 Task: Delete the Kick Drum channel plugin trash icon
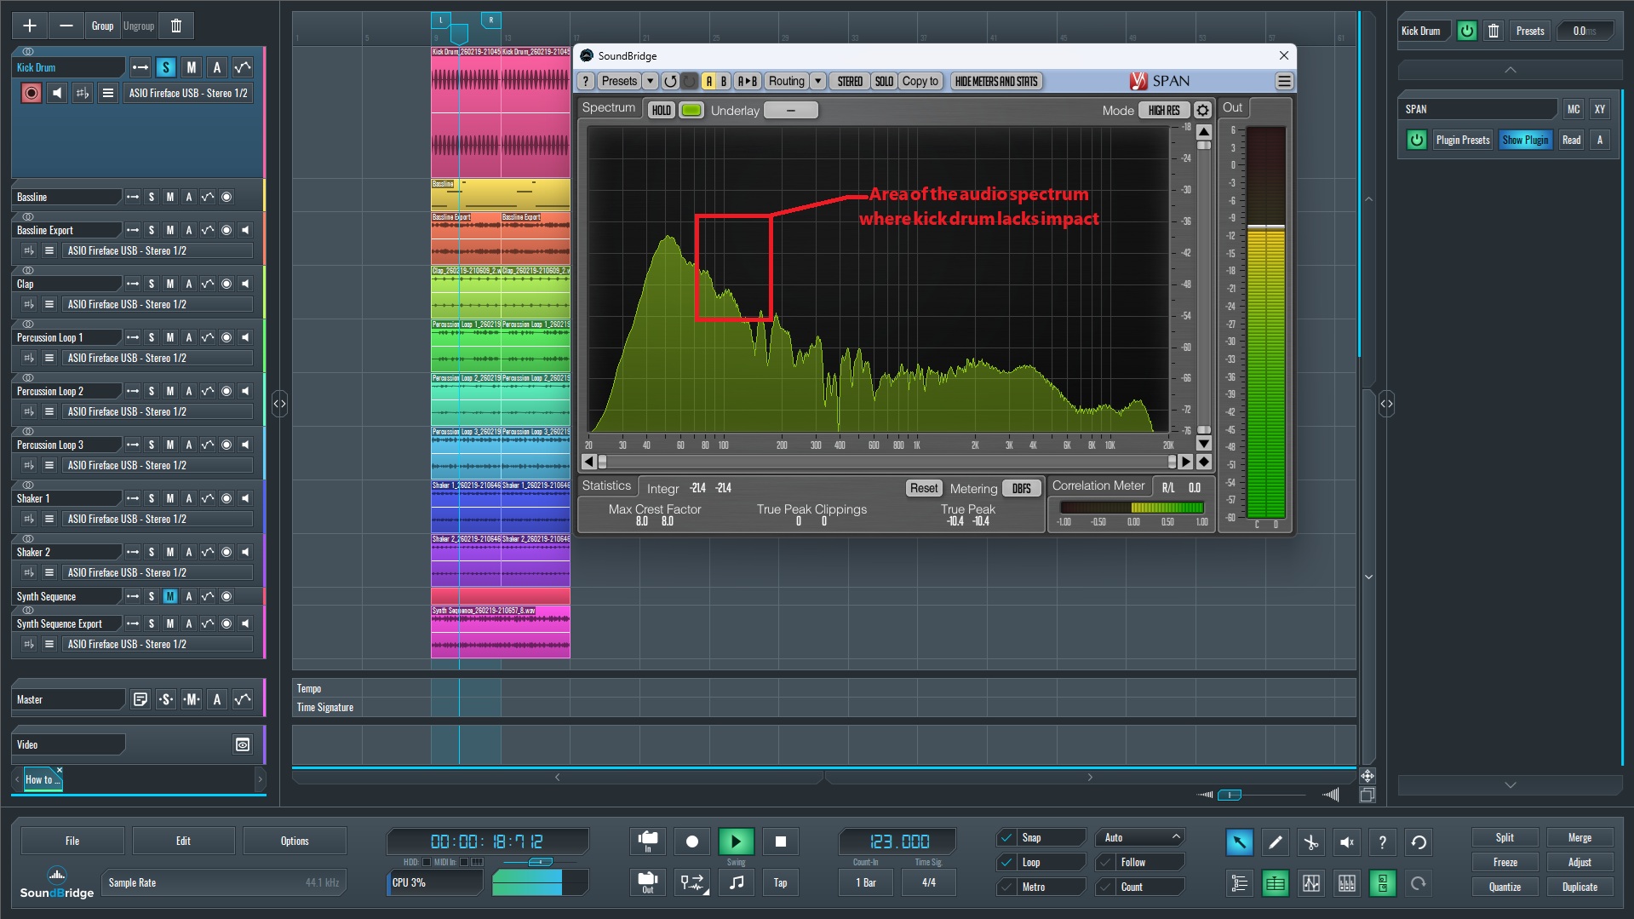click(x=1494, y=31)
